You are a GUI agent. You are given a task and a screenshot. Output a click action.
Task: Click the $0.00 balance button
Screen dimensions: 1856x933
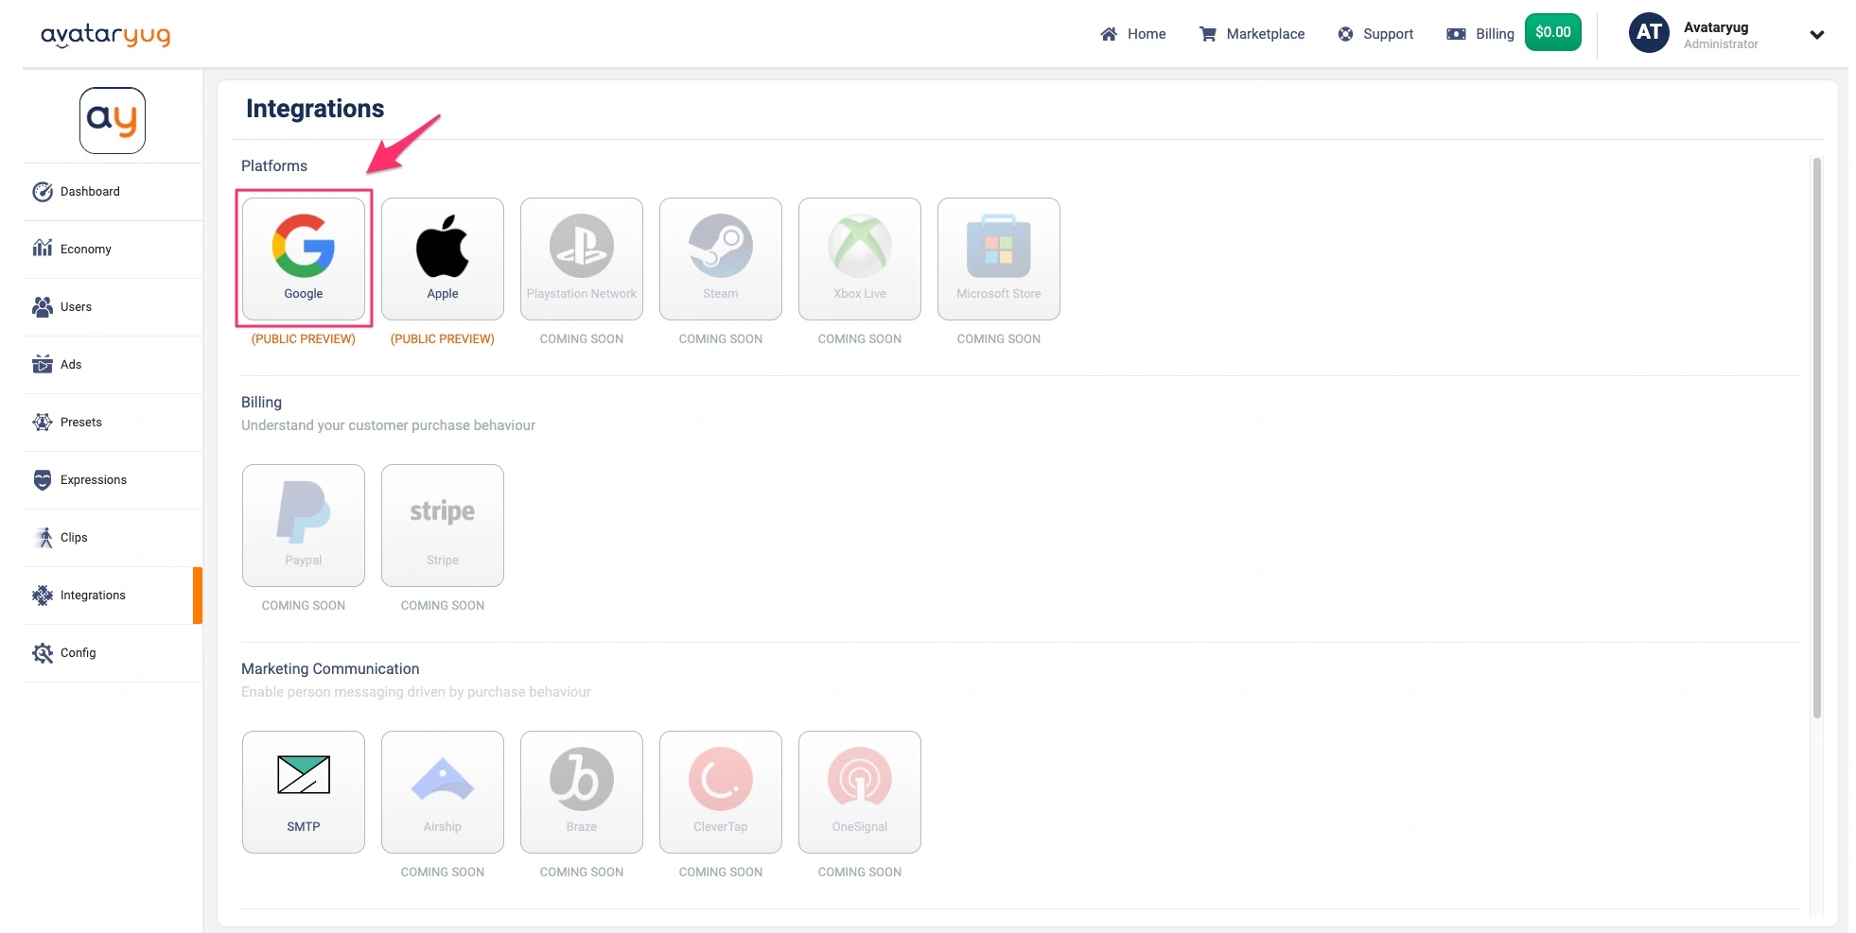1553,31
